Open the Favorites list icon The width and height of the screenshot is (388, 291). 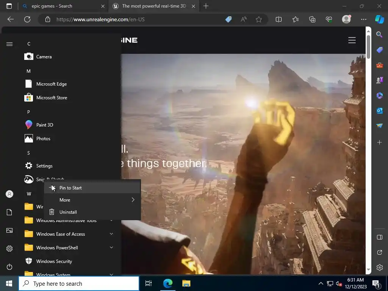click(x=296, y=19)
